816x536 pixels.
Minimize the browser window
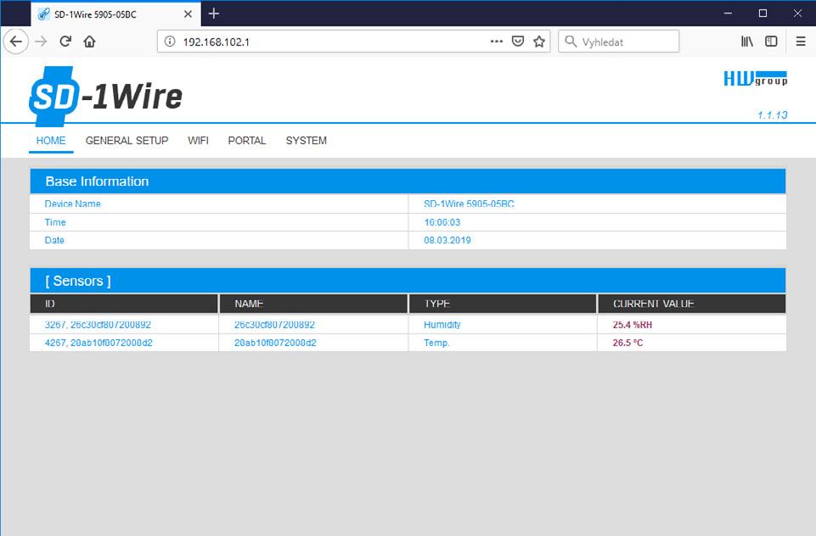[x=728, y=14]
